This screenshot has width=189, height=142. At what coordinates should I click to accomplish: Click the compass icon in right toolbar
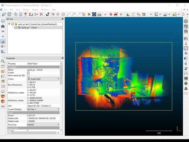pos(186,49)
